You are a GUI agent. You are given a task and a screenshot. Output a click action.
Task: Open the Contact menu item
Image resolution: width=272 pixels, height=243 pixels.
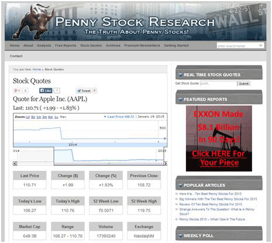click(16, 56)
